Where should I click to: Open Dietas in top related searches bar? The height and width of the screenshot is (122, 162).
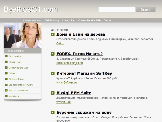tap(107, 20)
